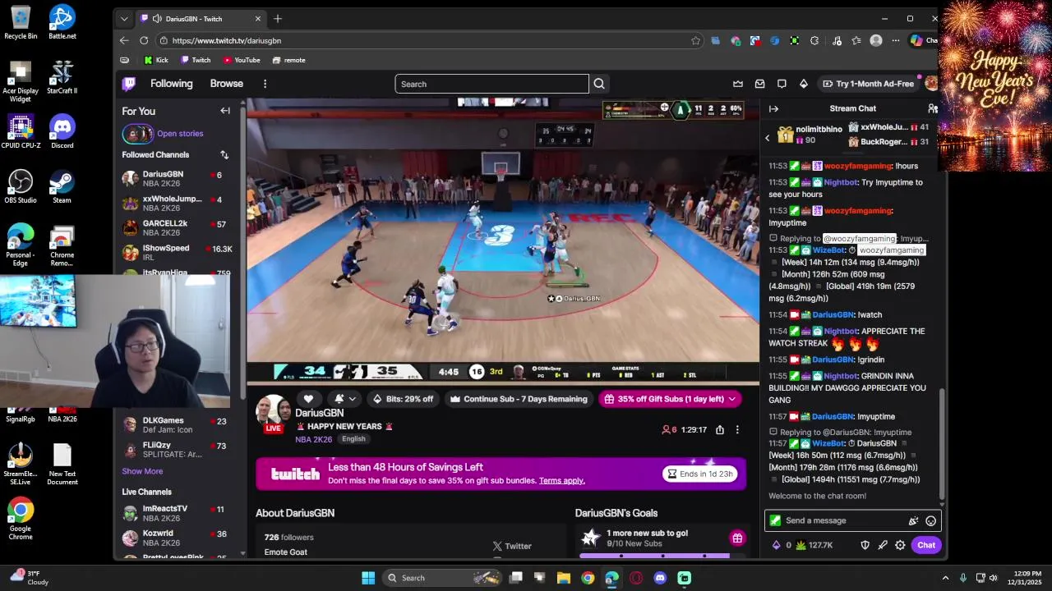
Task: Go to Following tab
Action: pyautogui.click(x=171, y=84)
